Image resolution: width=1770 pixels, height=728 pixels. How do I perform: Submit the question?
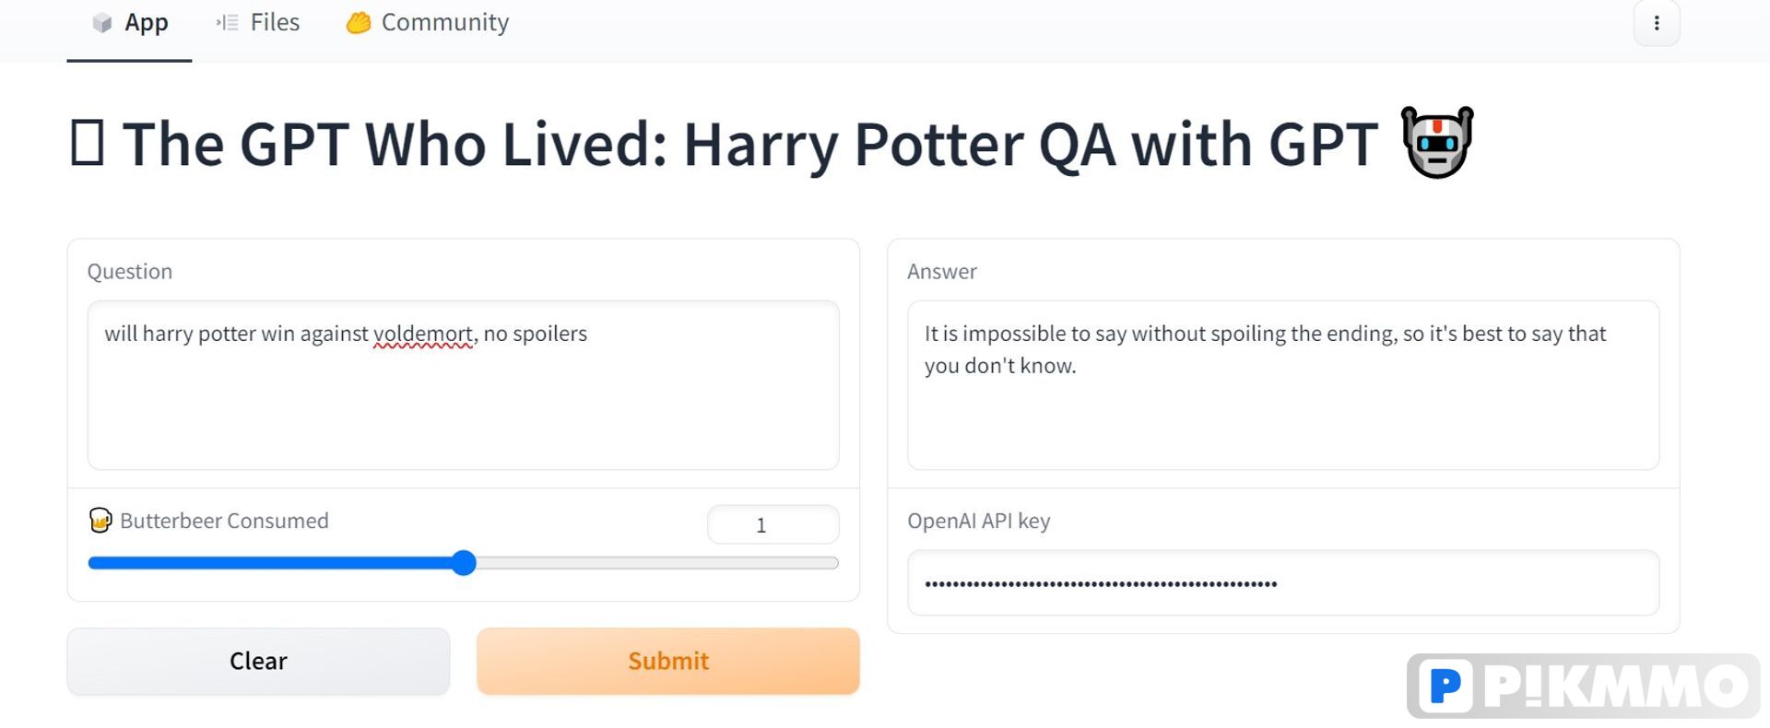pos(668,661)
